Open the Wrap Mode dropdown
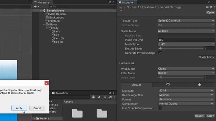 [186, 69]
